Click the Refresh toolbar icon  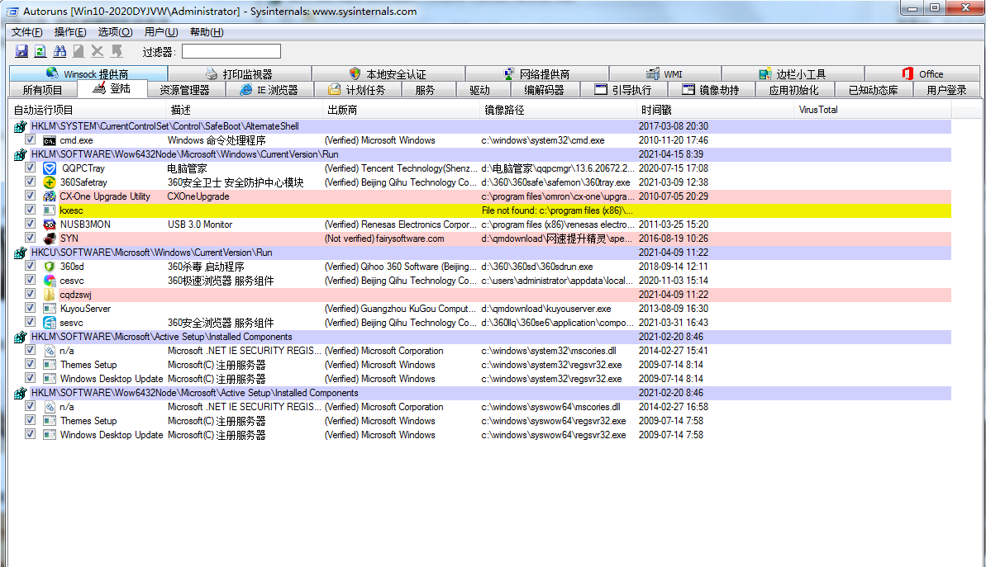(x=40, y=51)
